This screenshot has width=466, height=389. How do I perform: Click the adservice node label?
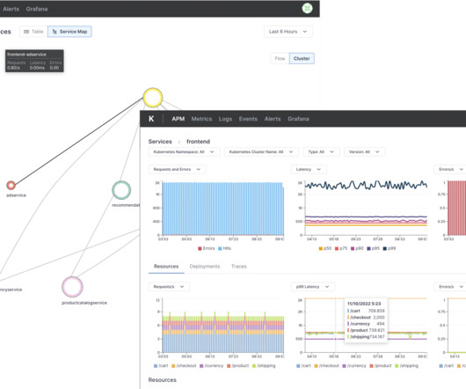pos(16,195)
